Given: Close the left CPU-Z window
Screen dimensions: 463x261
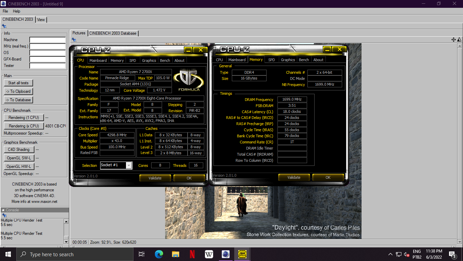Looking at the screenshot, I should pyautogui.click(x=201, y=50).
